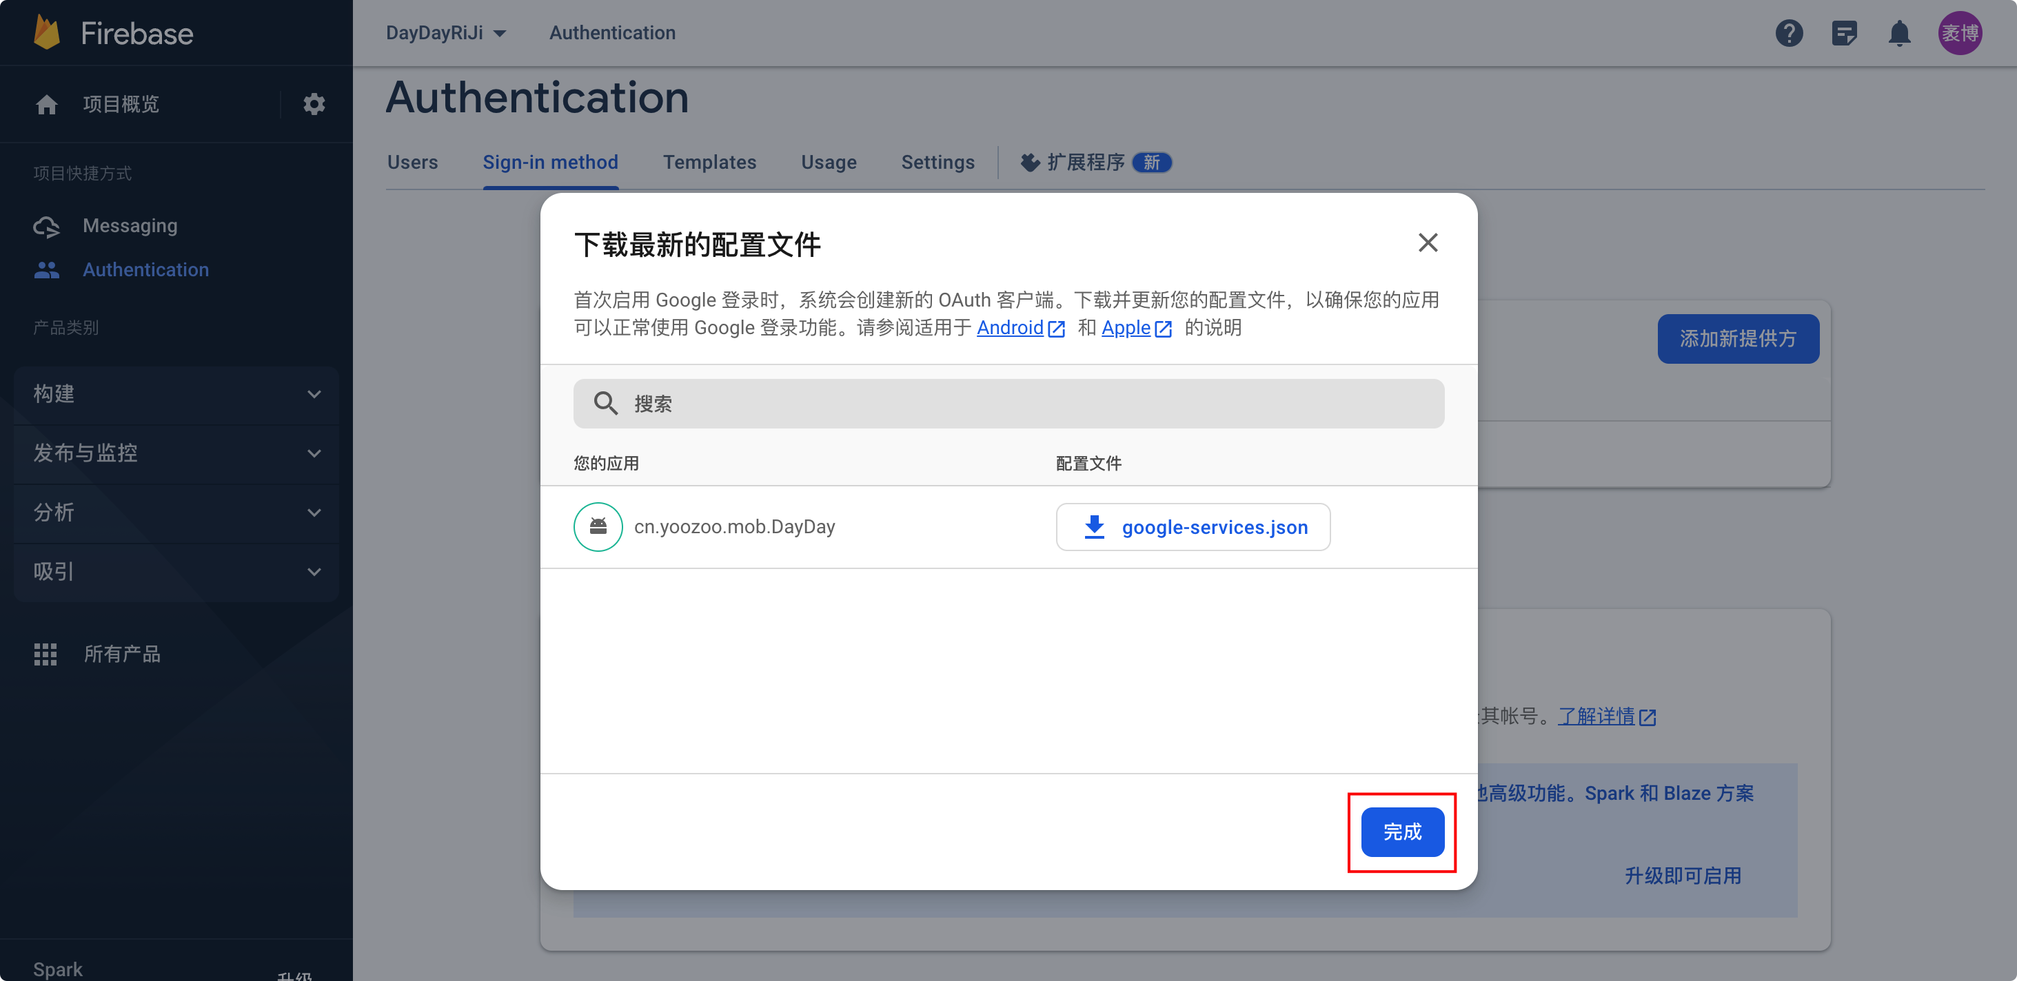Open the 扩展程序 tab
The height and width of the screenshot is (981, 2017).
point(1095,162)
